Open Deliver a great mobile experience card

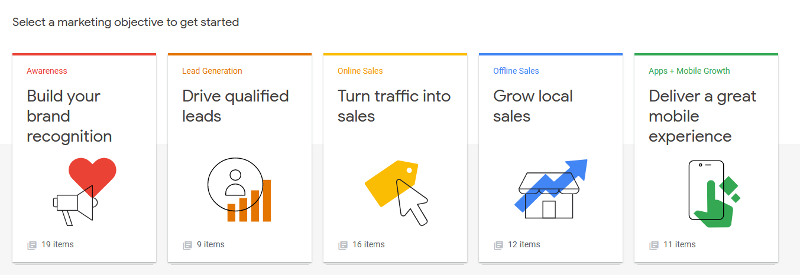[x=706, y=158]
